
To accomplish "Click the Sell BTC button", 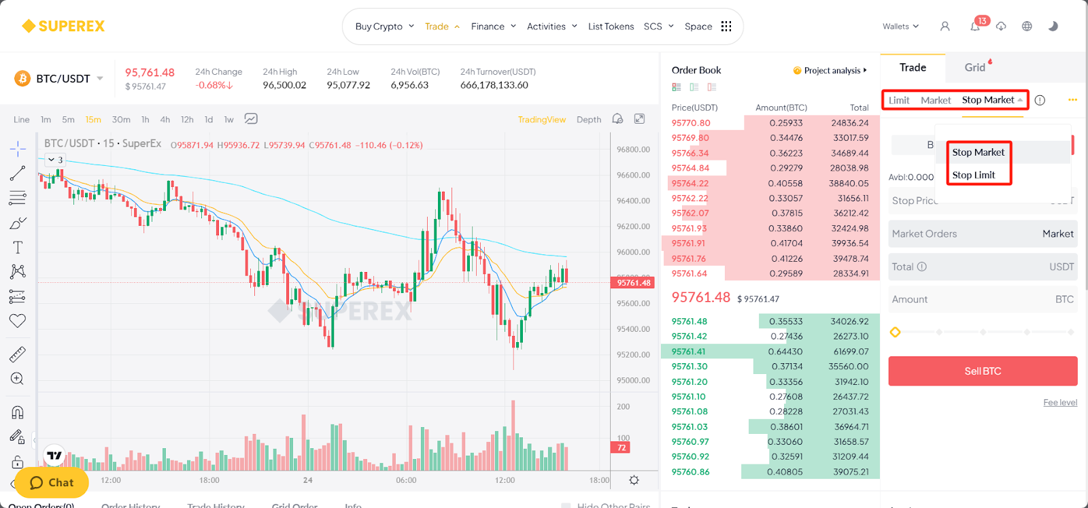I will (983, 371).
